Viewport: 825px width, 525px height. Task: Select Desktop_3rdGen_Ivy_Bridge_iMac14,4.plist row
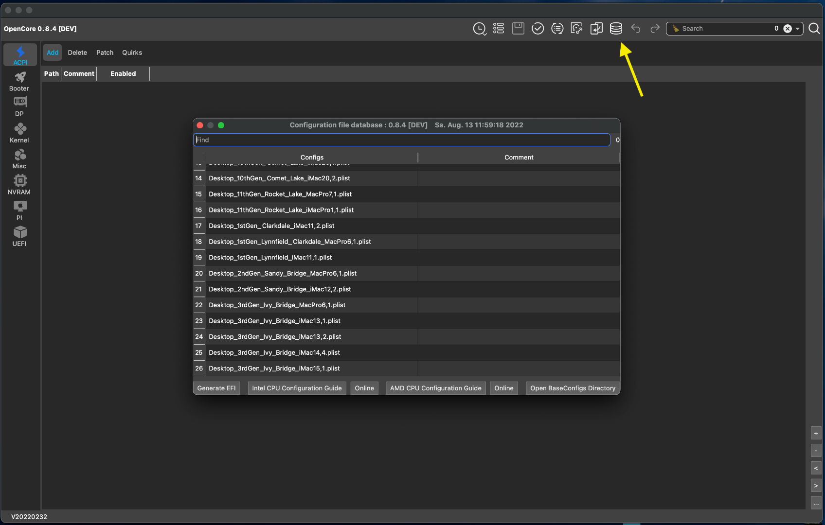click(x=274, y=352)
